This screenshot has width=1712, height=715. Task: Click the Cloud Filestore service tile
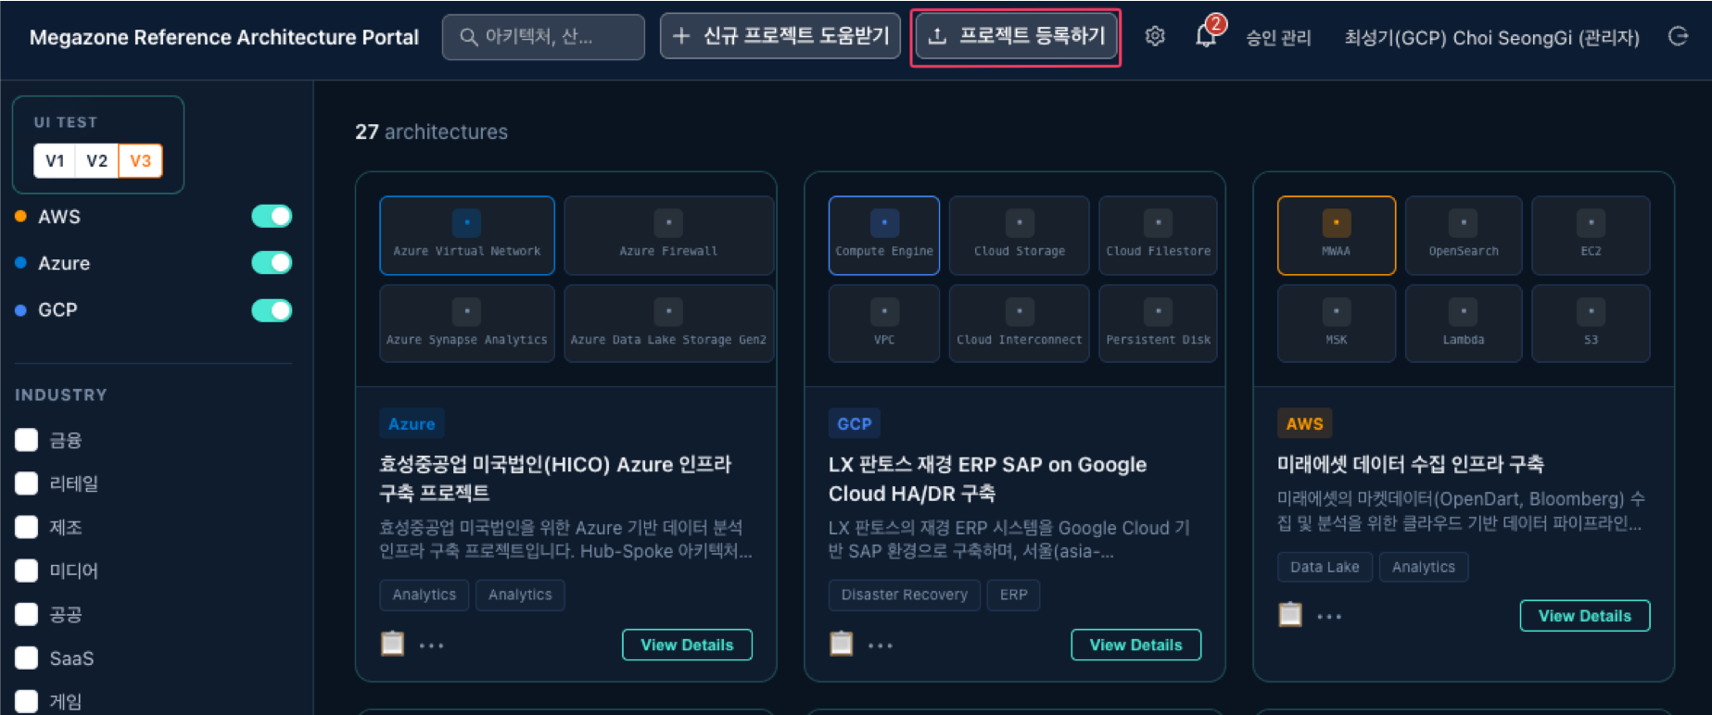(x=1158, y=235)
